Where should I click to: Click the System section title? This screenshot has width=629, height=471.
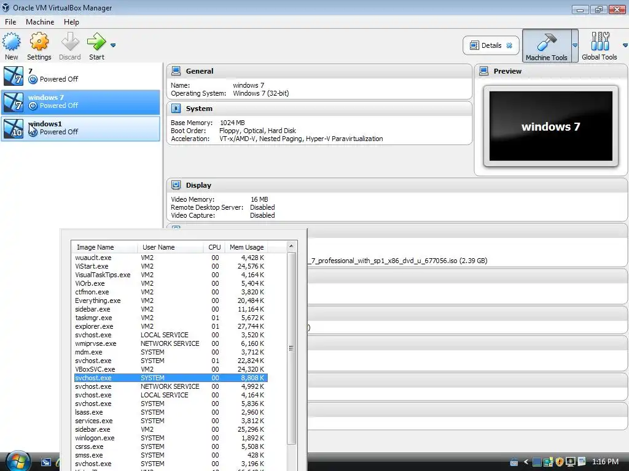coord(199,109)
